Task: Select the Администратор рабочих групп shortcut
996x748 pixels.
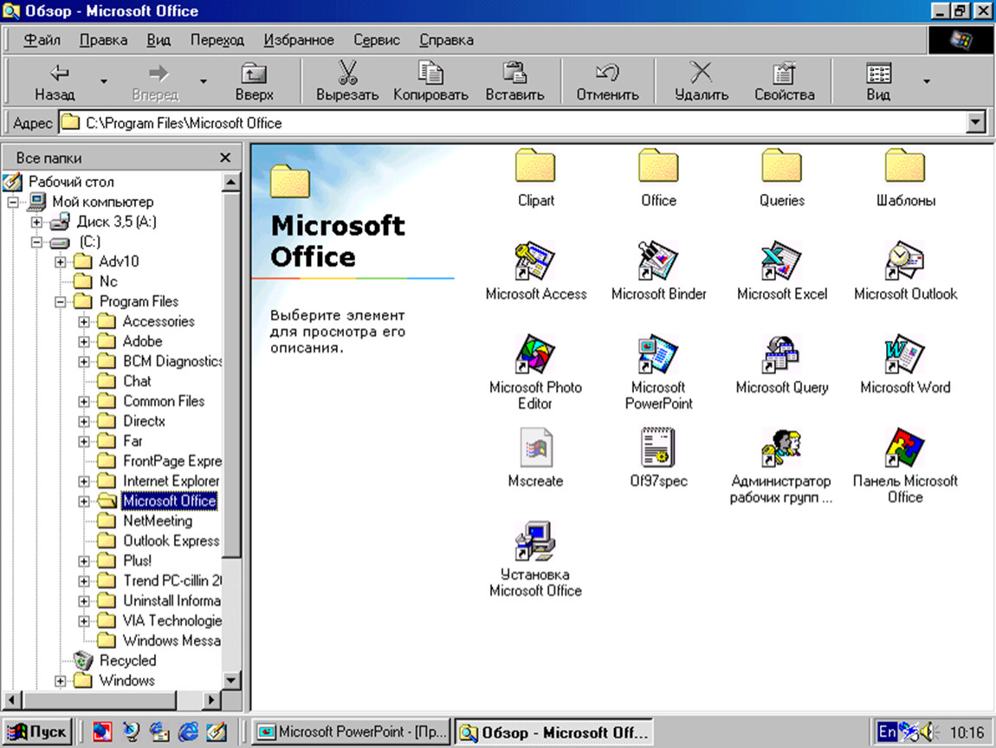Action: point(781,448)
